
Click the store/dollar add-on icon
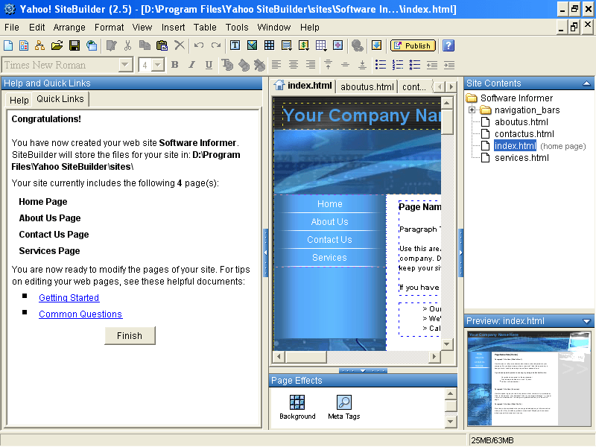pyautogui.click(x=304, y=45)
